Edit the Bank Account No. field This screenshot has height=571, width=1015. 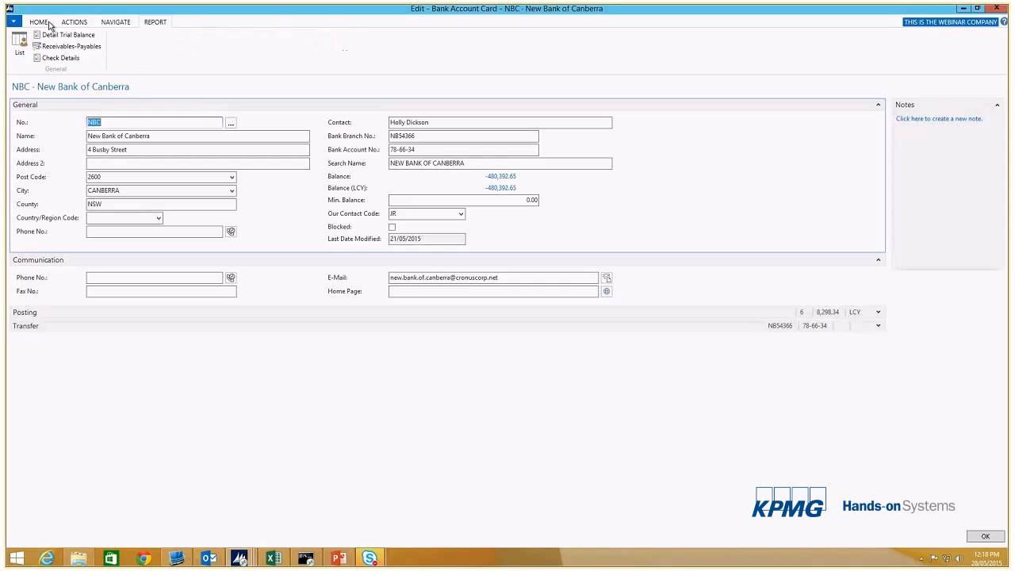point(464,150)
